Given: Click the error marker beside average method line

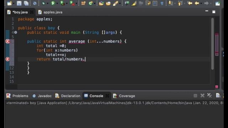Looking at the screenshot, I should [x=7, y=41].
